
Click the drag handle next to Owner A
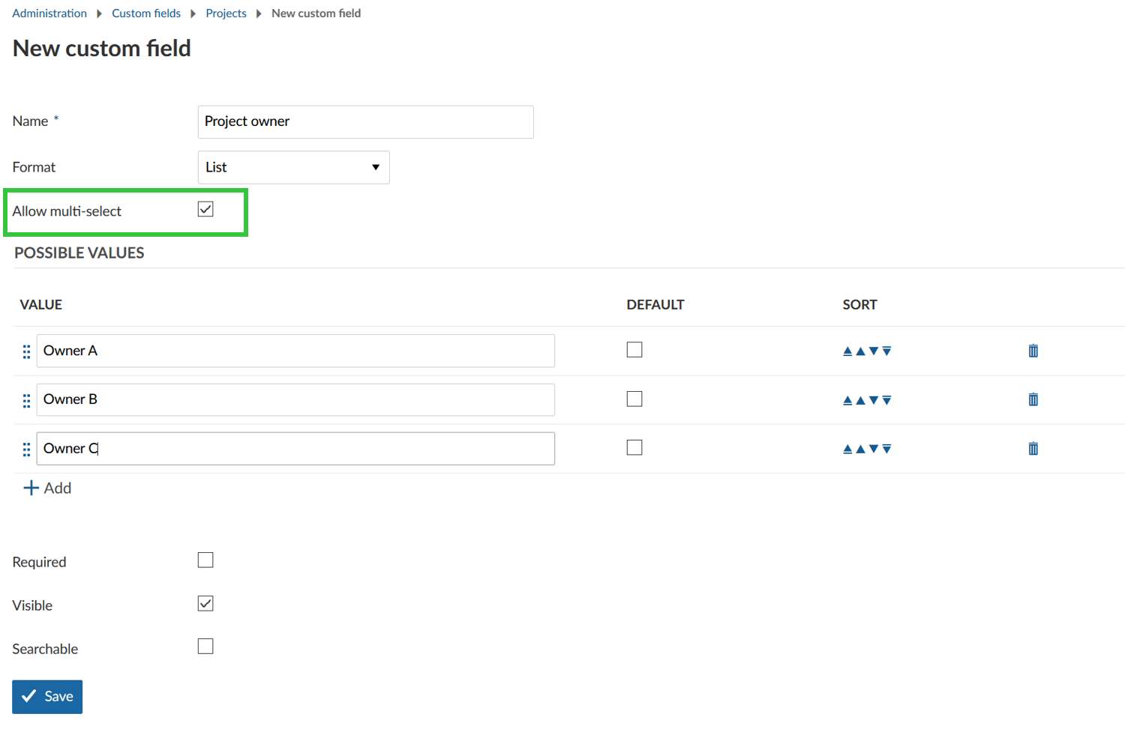26,351
